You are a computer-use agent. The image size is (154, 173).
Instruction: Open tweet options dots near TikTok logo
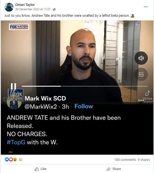(141, 100)
